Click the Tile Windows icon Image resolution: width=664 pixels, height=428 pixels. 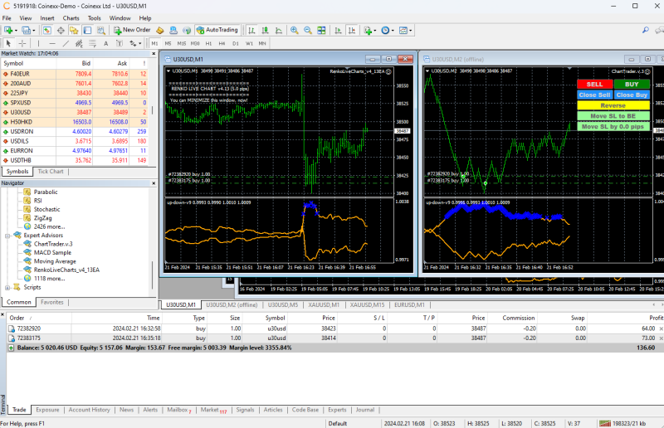point(323,30)
